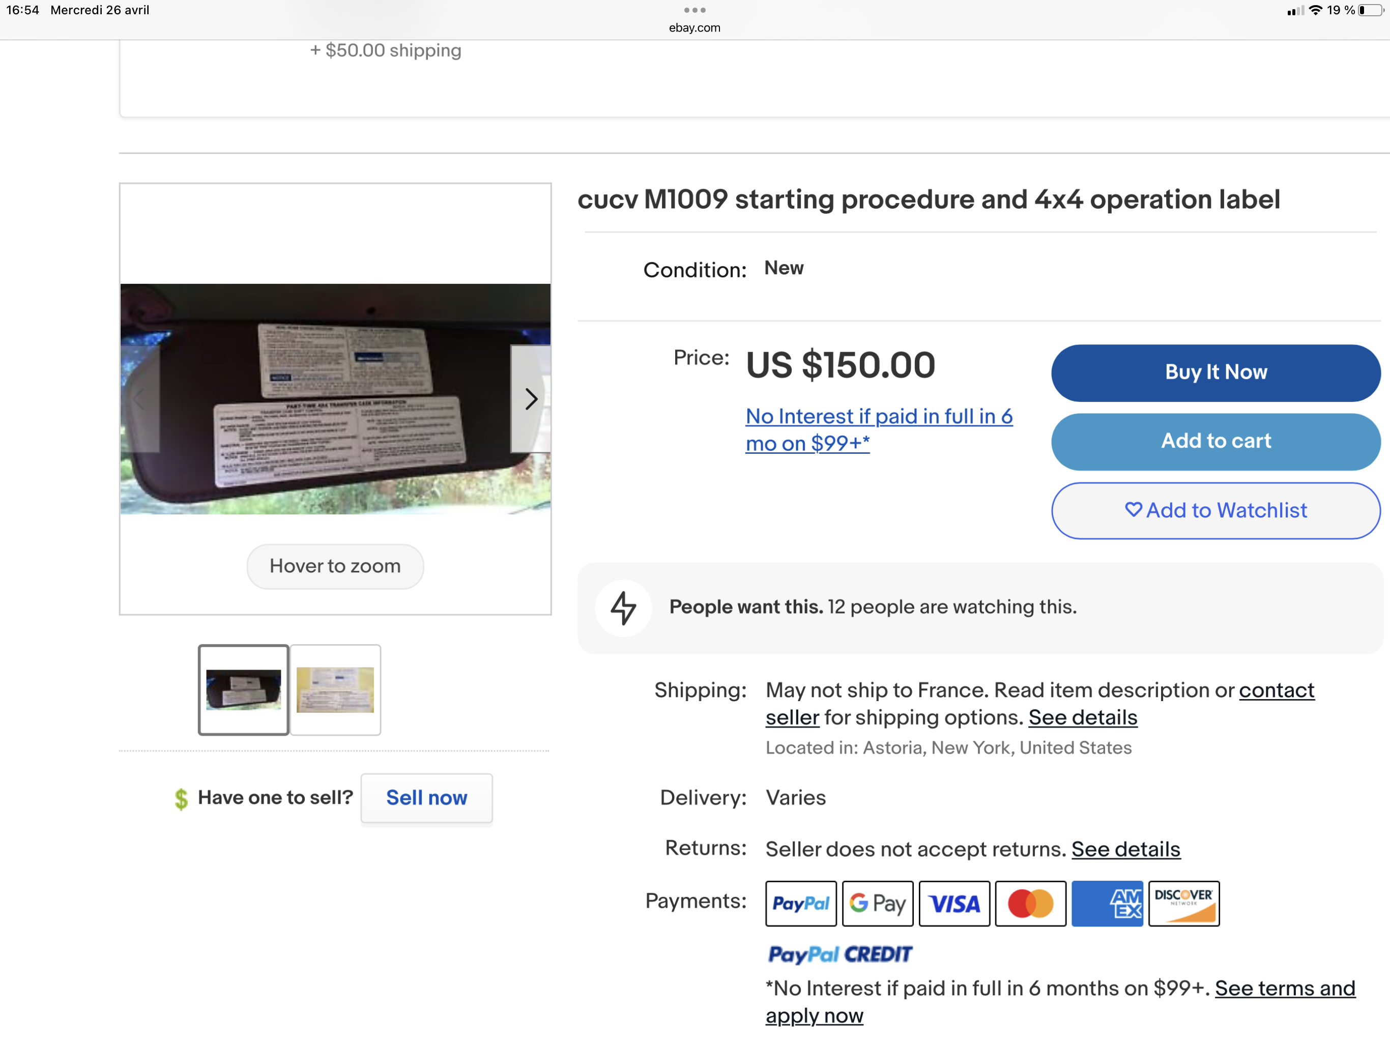Click the lightning bolt watching icon
Image resolution: width=1390 pixels, height=1042 pixels.
click(623, 607)
